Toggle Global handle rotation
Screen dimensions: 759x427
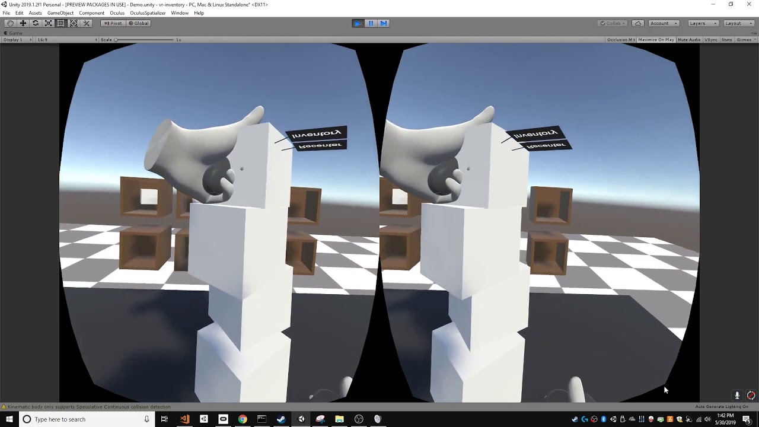(139, 23)
